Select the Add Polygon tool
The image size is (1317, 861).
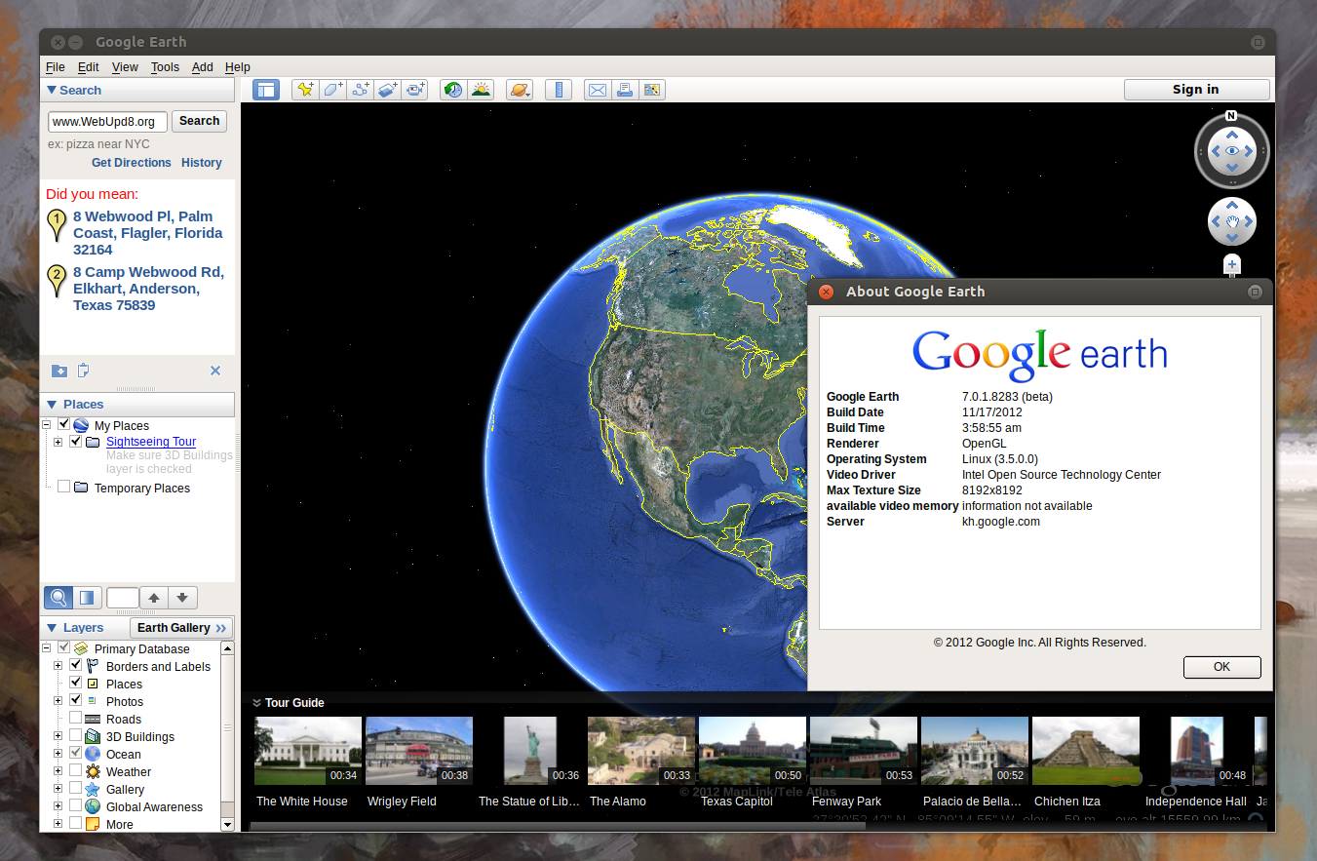[333, 90]
